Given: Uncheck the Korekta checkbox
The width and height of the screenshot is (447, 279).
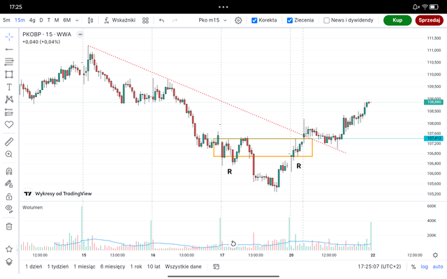Looking at the screenshot, I should pyautogui.click(x=254, y=20).
